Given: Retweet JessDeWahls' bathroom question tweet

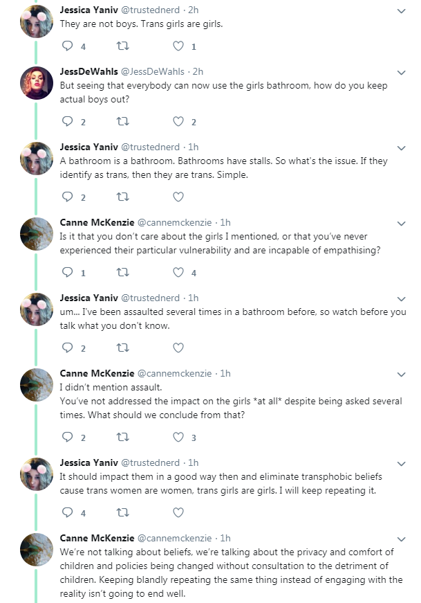Looking at the screenshot, I should [x=122, y=122].
